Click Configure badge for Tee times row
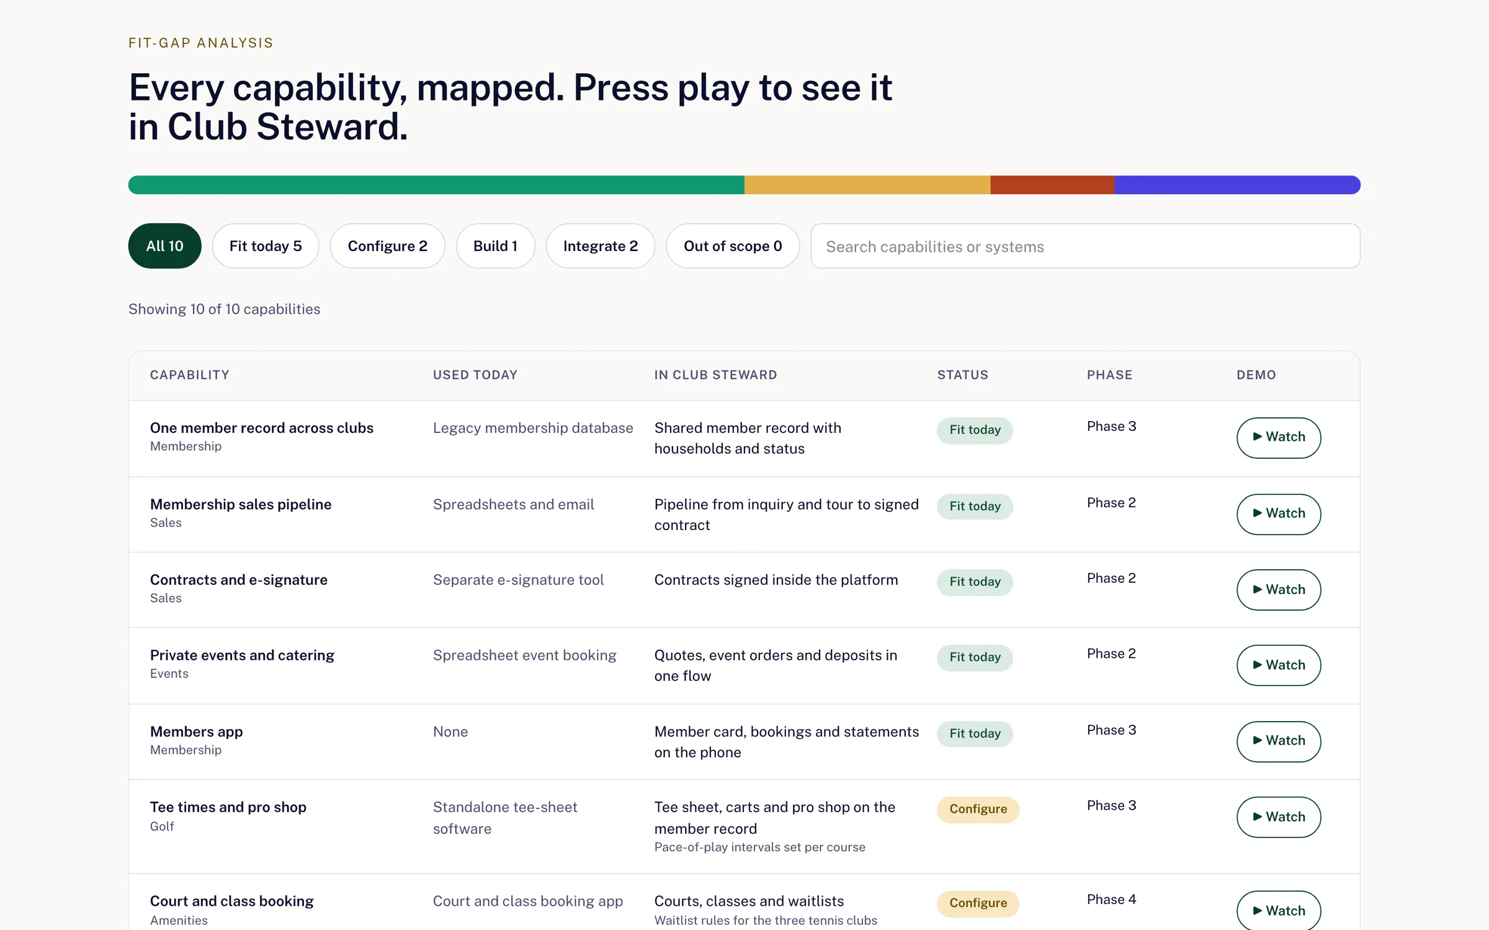Image resolution: width=1489 pixels, height=930 pixels. (x=978, y=809)
